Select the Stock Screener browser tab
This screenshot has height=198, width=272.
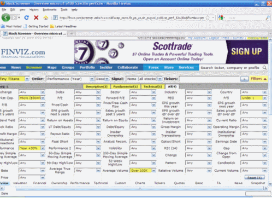[x=34, y=33]
